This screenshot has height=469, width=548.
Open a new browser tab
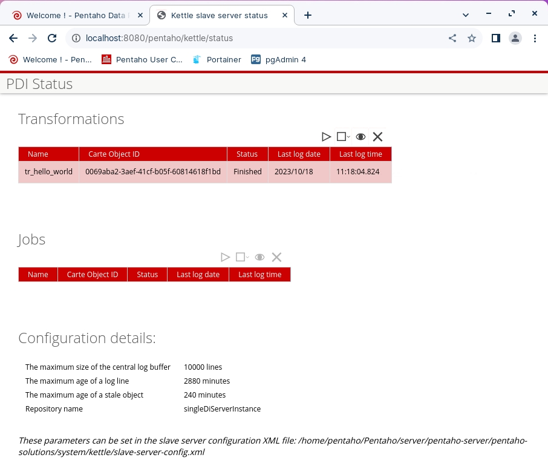point(307,15)
